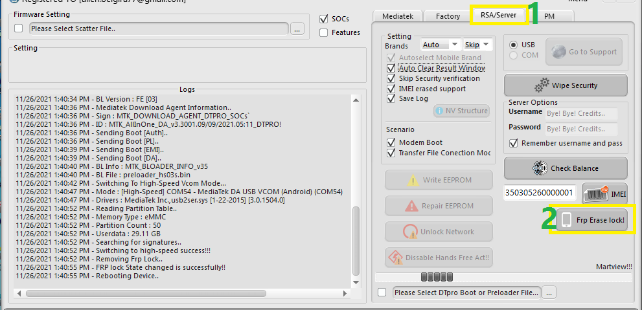Click log line 'BL Version : FE [03]'
The width and height of the screenshot is (642, 310).
click(86, 99)
